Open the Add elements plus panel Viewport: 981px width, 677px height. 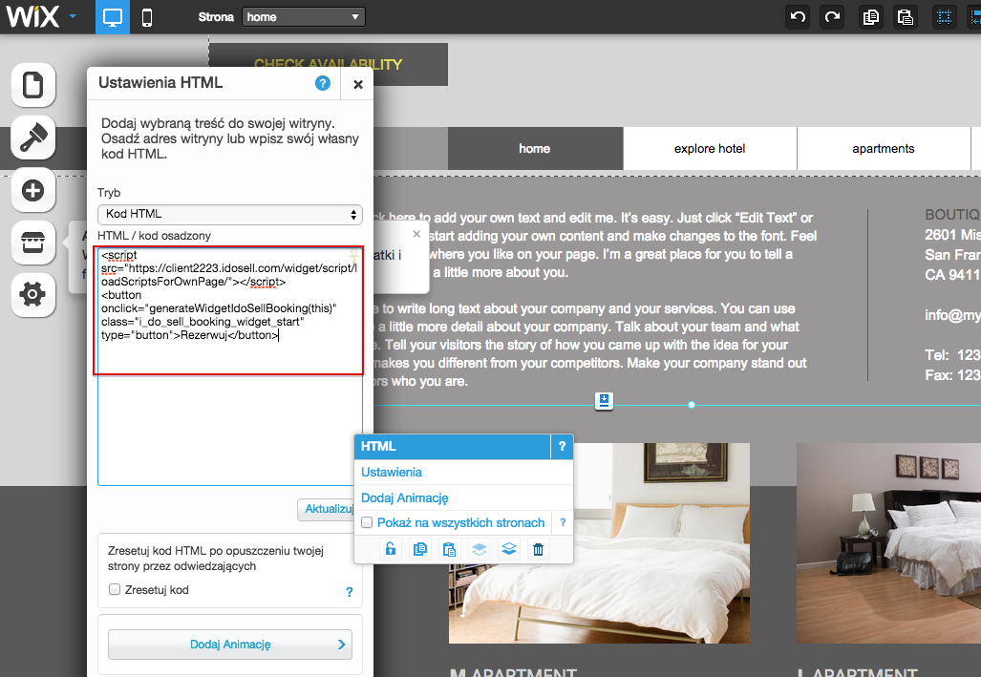(33, 190)
